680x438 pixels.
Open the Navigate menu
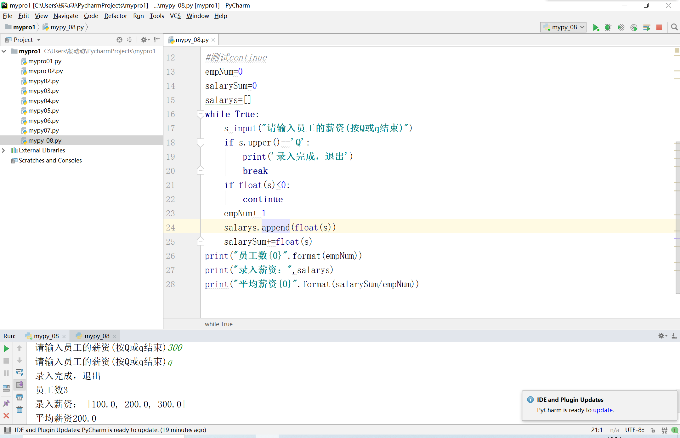[65, 16]
